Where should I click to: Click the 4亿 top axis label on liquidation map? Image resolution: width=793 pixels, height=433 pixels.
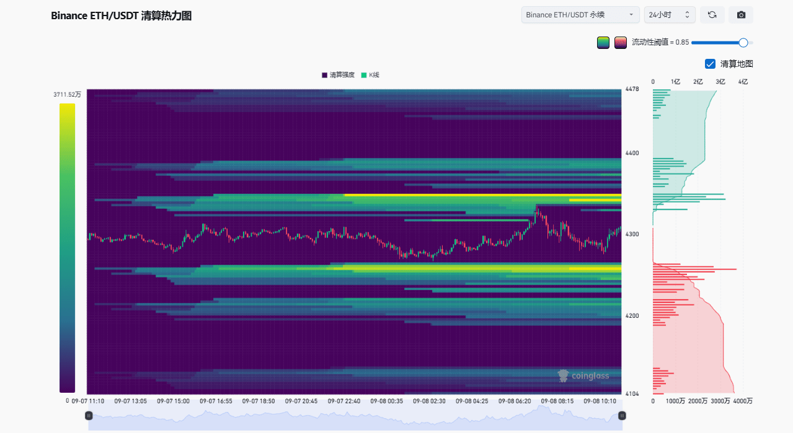point(743,82)
